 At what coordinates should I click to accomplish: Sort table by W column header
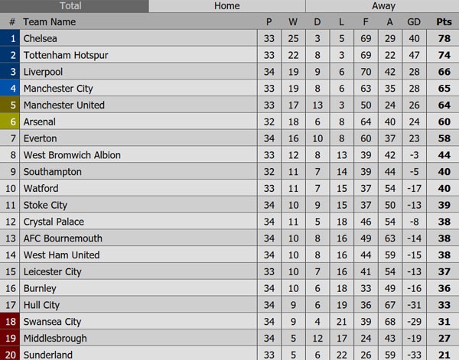coord(294,22)
